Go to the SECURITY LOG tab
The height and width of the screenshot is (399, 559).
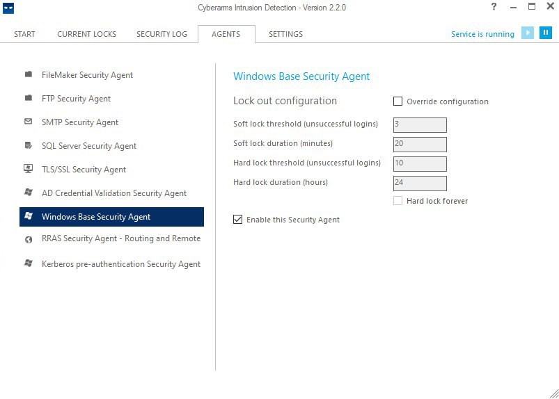pyautogui.click(x=162, y=34)
